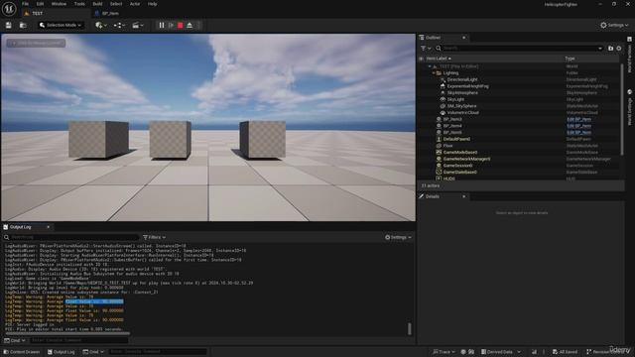Click the Outliner search field
Viewport: 635px width, 357px height.
coord(519,49)
